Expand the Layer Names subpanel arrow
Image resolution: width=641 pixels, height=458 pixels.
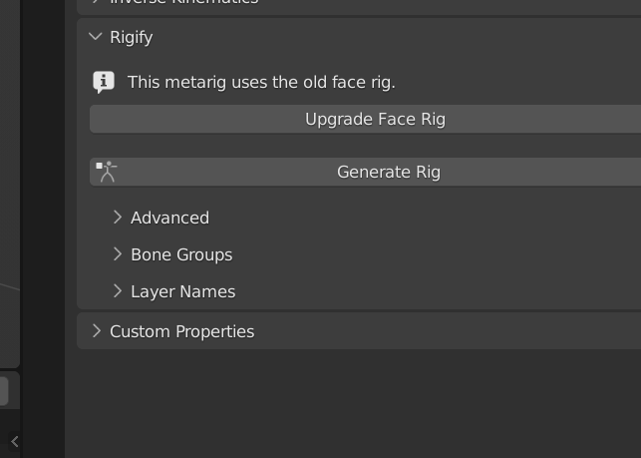click(x=118, y=291)
